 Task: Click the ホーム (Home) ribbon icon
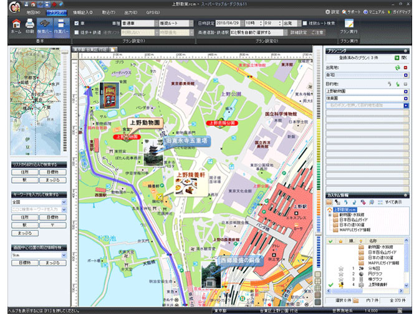point(16,26)
